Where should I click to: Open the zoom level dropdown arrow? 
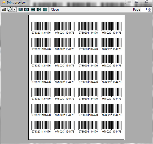pos(14,10)
